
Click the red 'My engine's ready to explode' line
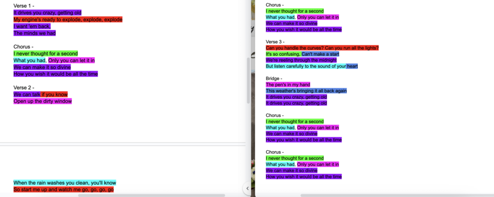(x=68, y=20)
